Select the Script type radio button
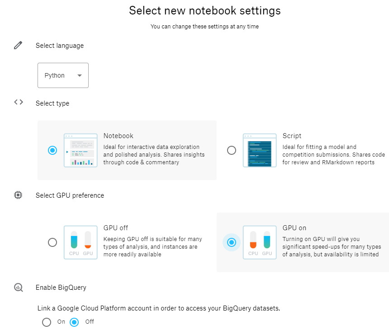This screenshot has height=334, width=389. tap(232, 150)
